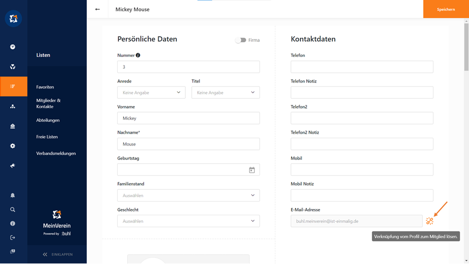Click the E-Mail-Adresse field

357,221
